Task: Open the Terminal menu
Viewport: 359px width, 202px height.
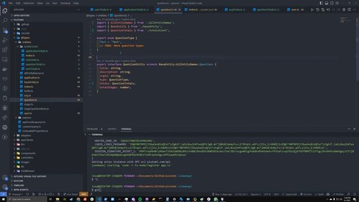Action: (x=65, y=3)
